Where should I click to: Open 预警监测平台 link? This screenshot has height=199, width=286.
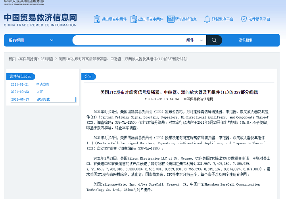(x=223, y=19)
